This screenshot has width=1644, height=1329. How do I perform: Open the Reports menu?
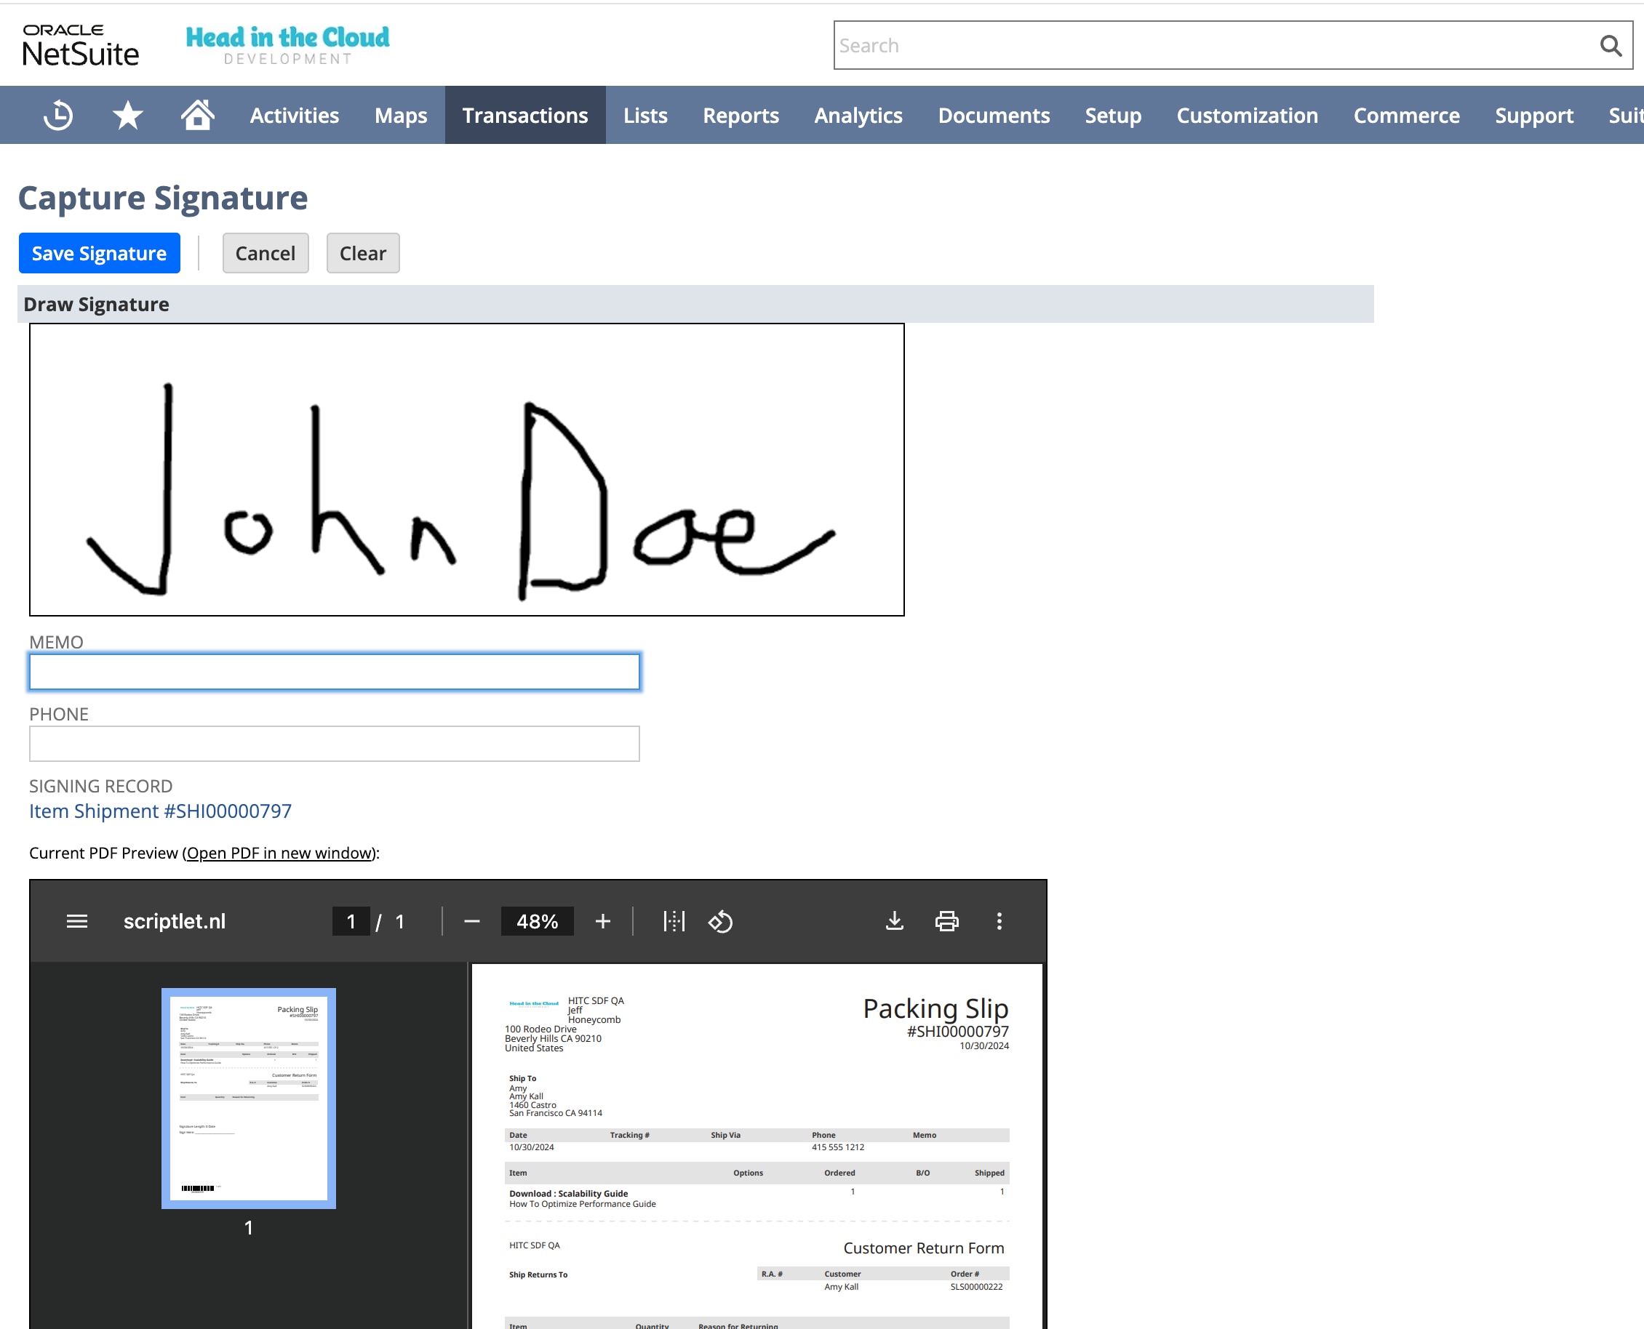[741, 116]
